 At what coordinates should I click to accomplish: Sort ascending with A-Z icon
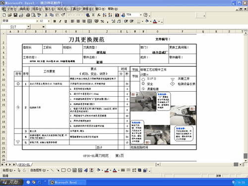coord(104,15)
